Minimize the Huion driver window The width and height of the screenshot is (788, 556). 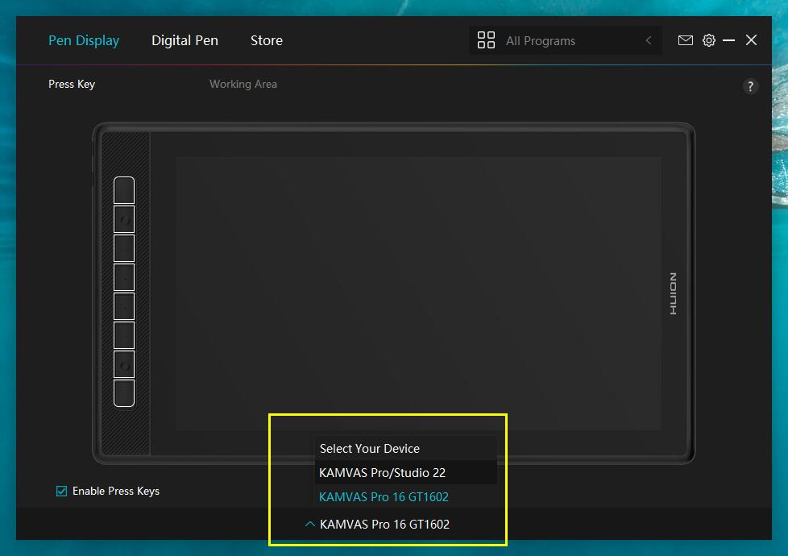(x=728, y=40)
